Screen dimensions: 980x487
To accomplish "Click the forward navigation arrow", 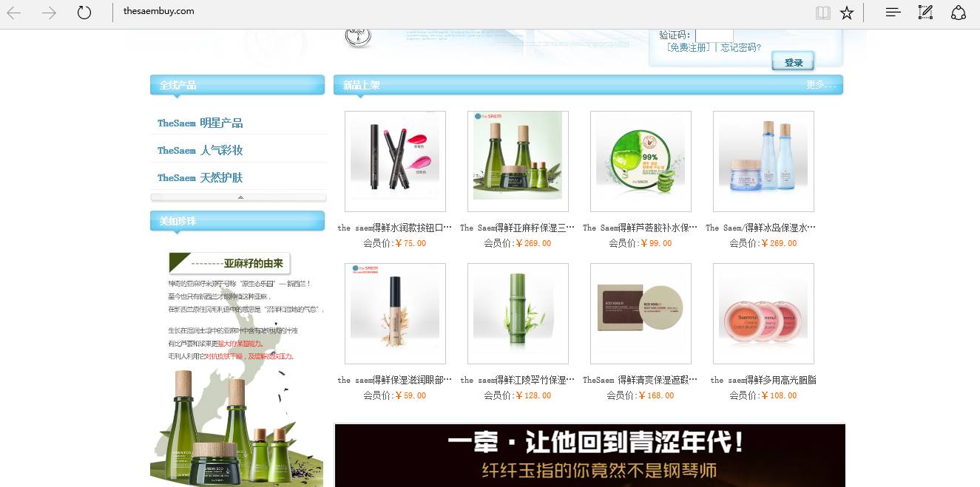I will [x=48, y=12].
